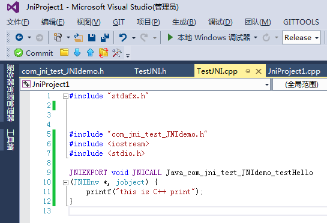
Task: Collapse the function body at line 10
Action: pyautogui.click(x=65, y=183)
